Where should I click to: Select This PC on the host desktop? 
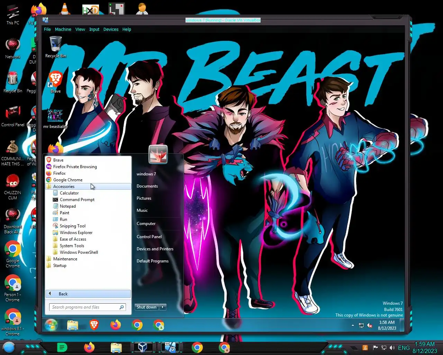tap(13, 15)
